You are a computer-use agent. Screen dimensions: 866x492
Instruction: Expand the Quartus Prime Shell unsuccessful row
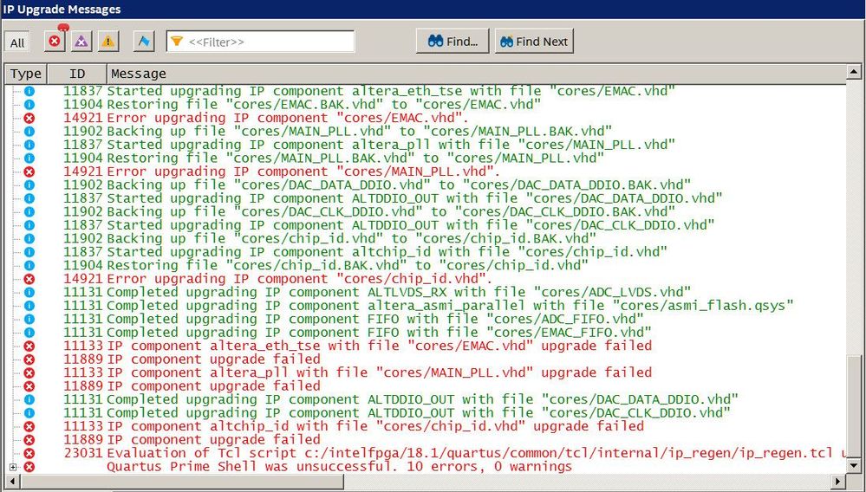pos(13,467)
